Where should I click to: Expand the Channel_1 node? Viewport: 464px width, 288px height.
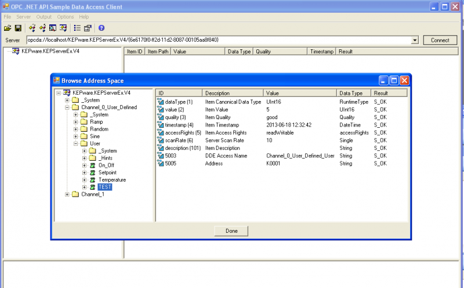(x=67, y=195)
